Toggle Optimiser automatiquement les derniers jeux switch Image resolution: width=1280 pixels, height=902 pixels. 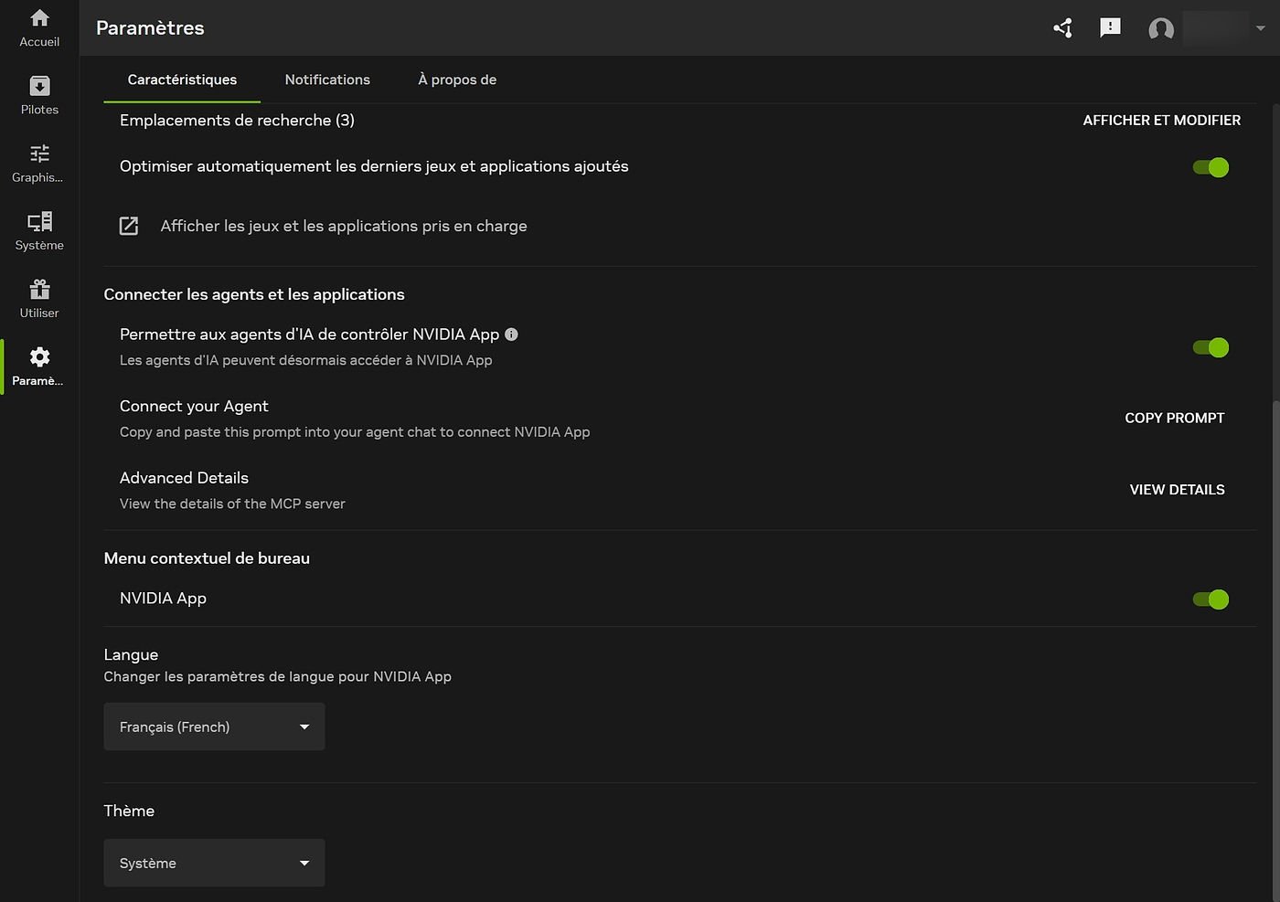pos(1211,167)
